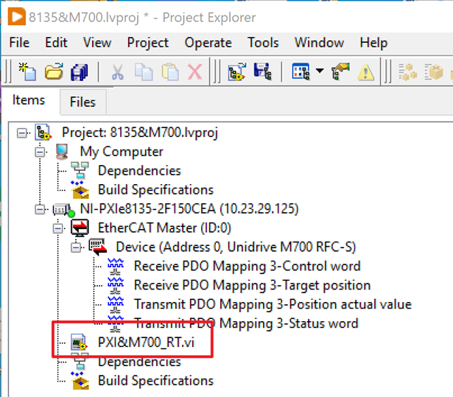The image size is (453, 397).
Task: Click the PXIe chassis target icon
Action: pos(63,209)
